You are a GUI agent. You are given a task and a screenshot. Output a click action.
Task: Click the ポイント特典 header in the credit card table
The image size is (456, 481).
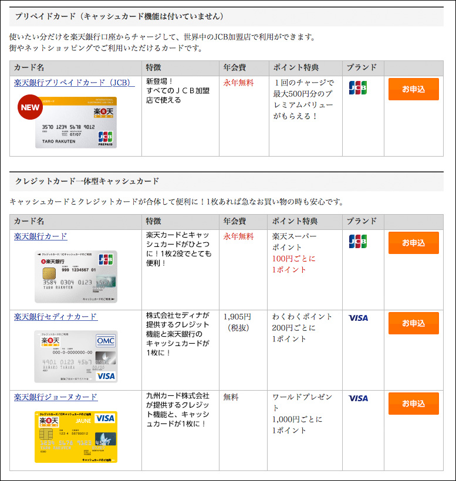coord(295,221)
